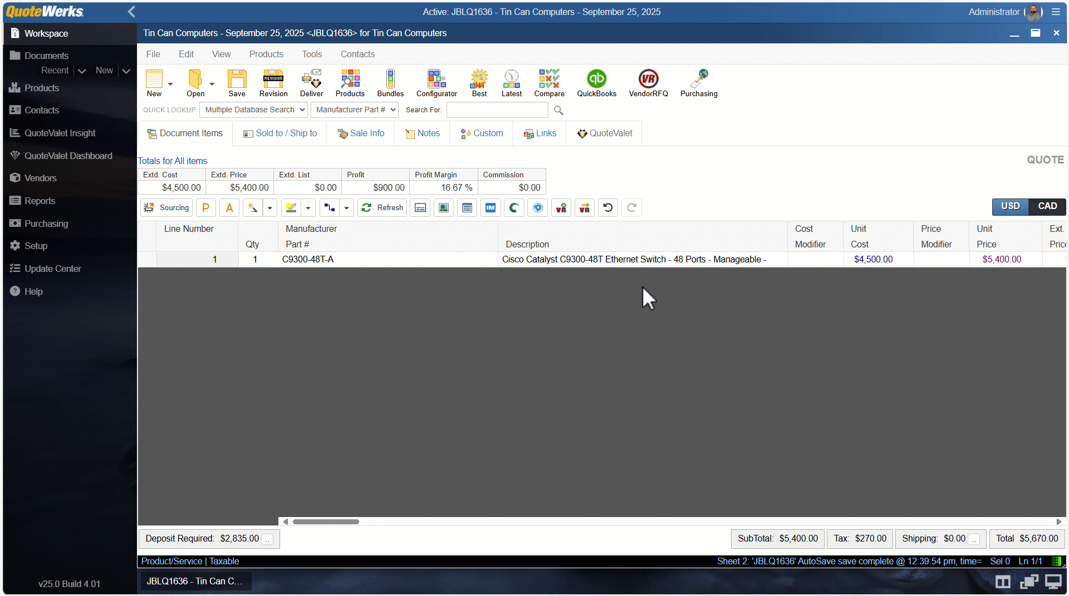Open the Tools menu
Viewport: 1069px width, 596px height.
click(x=312, y=54)
